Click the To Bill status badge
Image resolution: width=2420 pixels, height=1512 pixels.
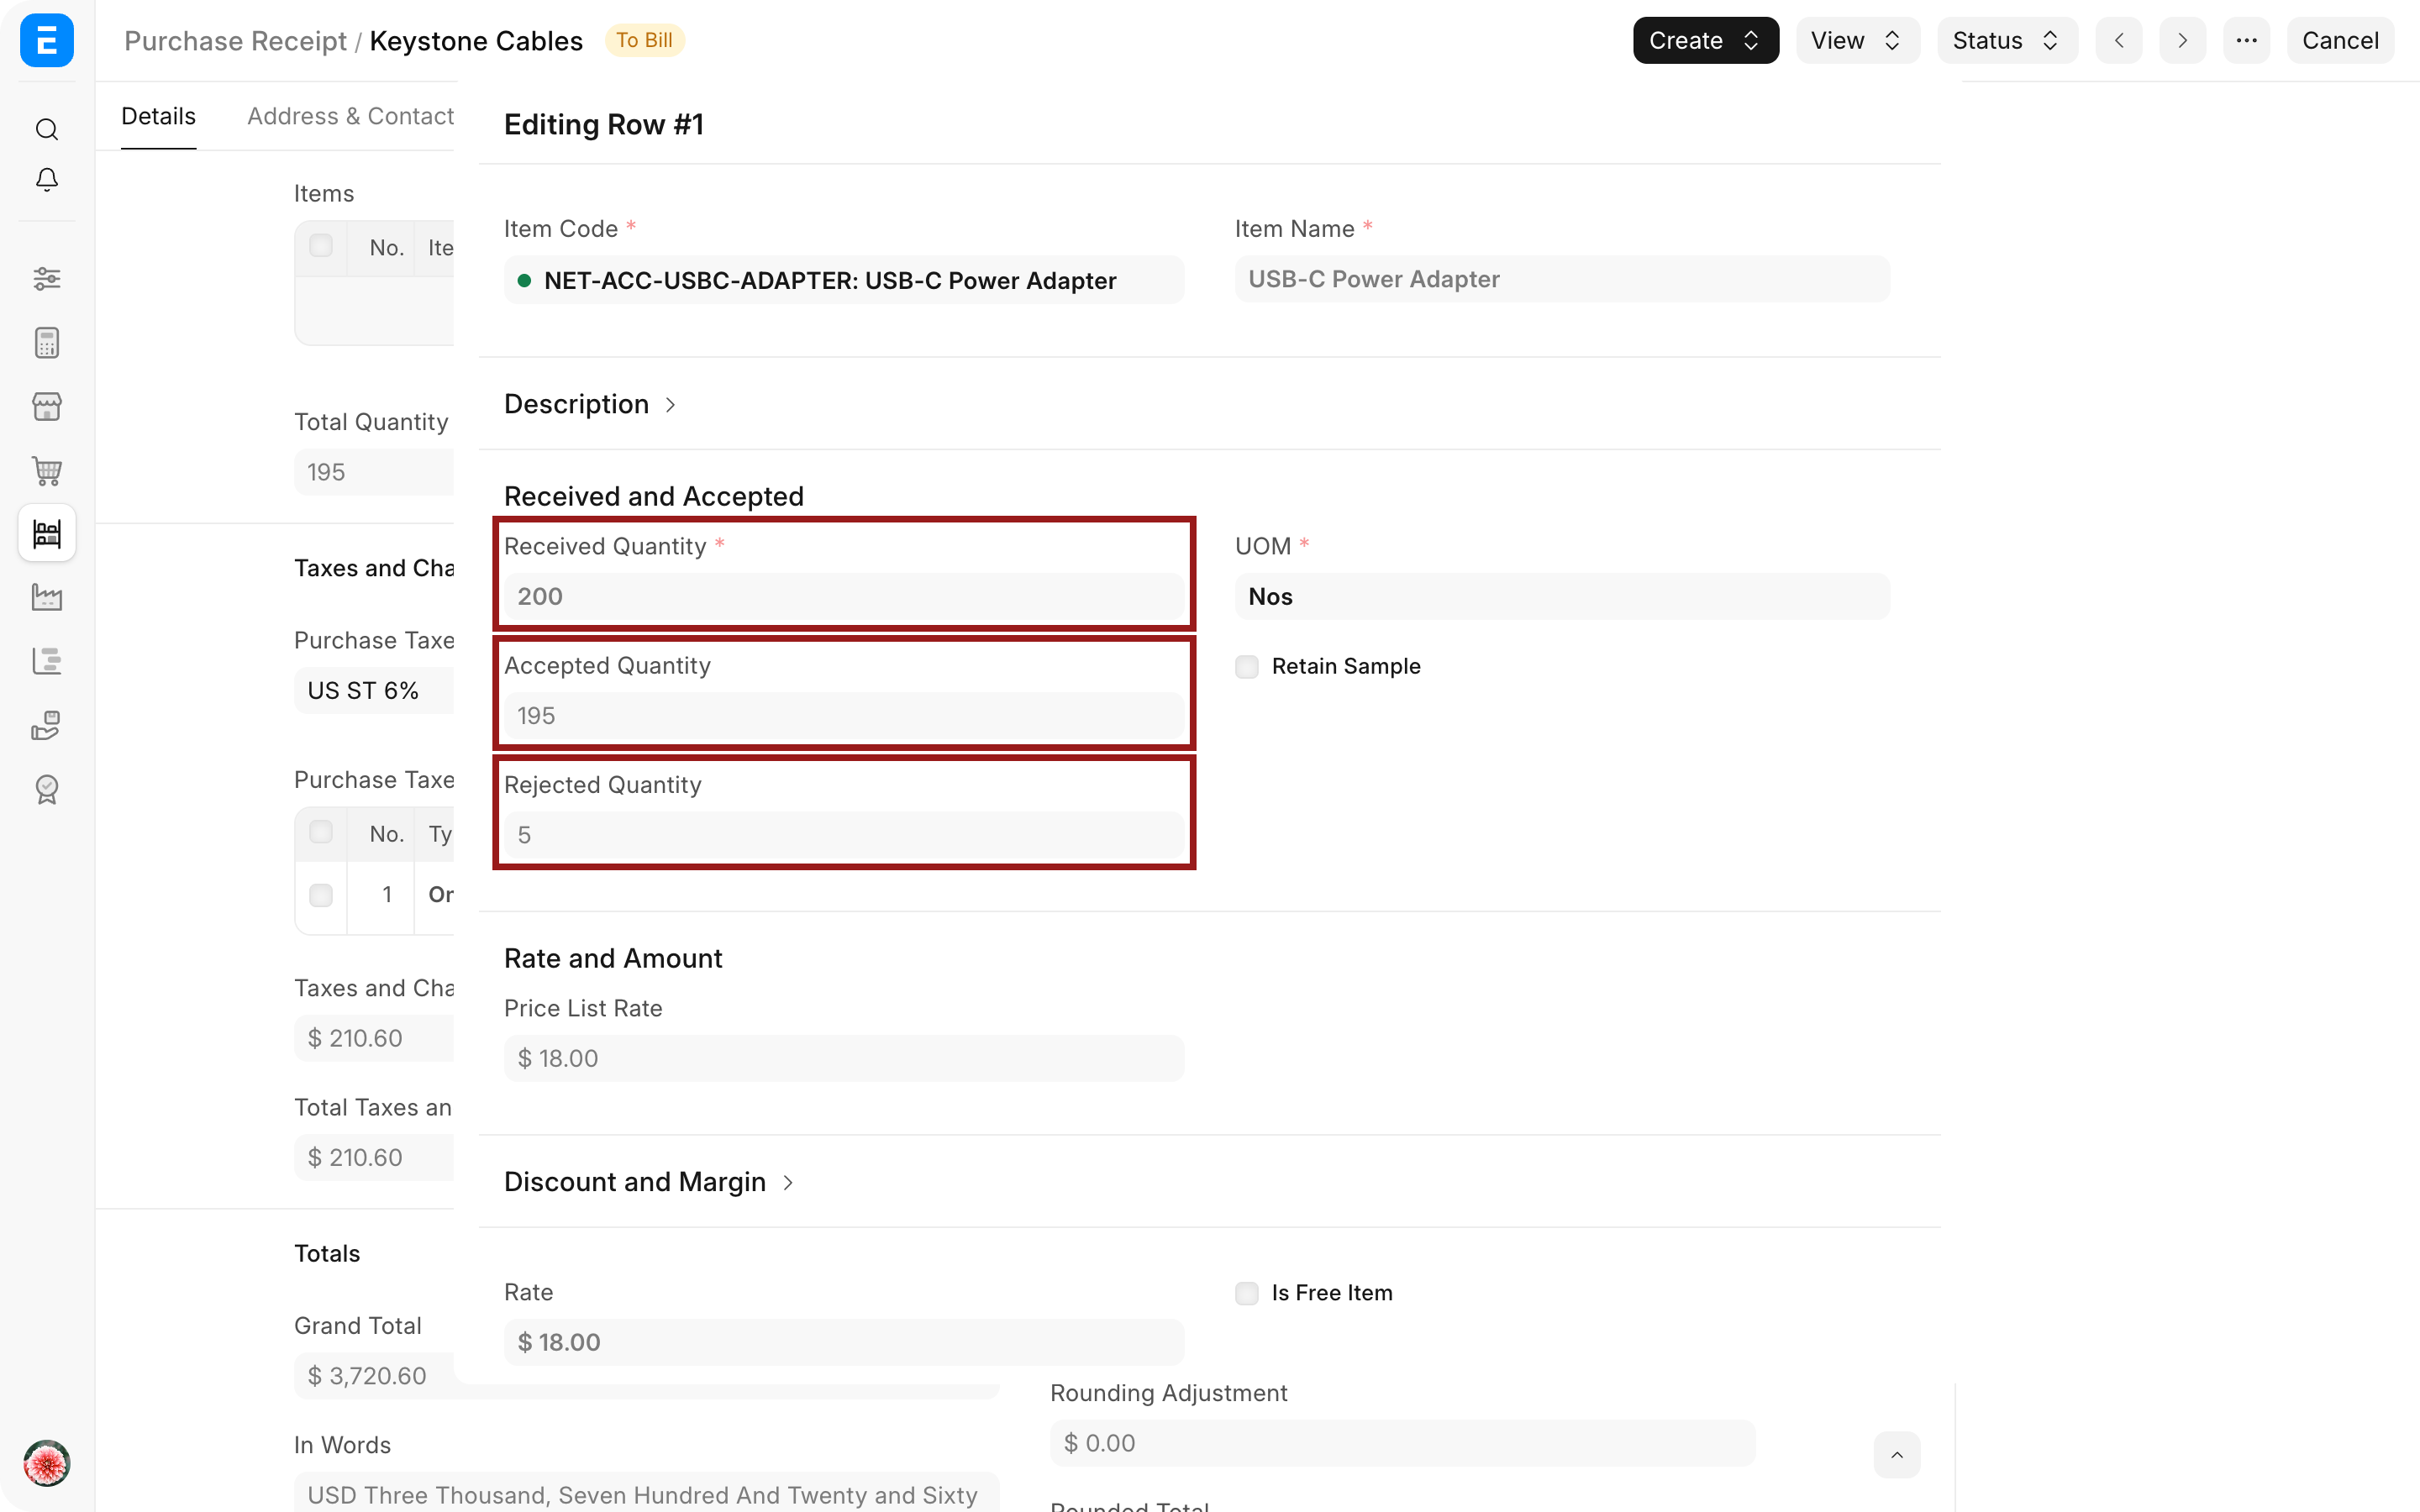click(x=644, y=41)
